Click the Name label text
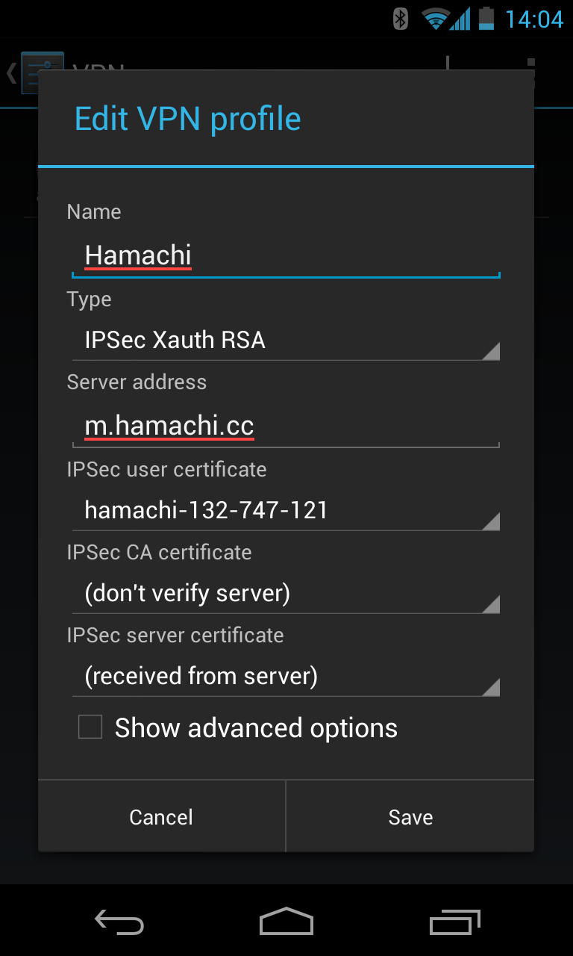 tap(94, 211)
